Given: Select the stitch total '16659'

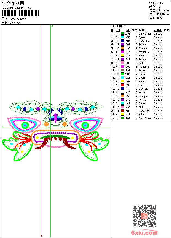Looking at the screenshot, I should tap(161, 3).
